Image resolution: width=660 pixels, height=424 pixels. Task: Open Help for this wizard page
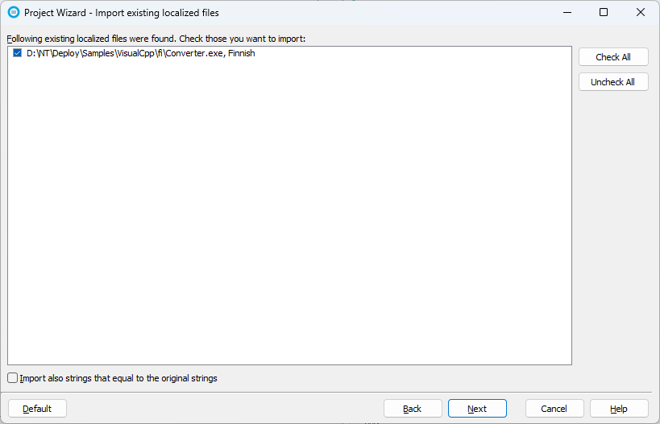pyautogui.click(x=619, y=409)
